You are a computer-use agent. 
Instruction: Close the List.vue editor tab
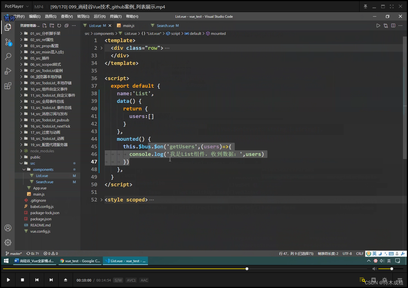[110, 26]
